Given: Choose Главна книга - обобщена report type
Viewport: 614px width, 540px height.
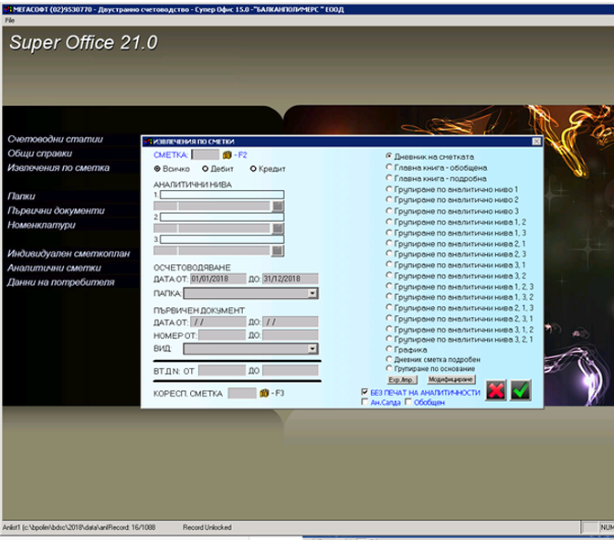Looking at the screenshot, I should [390, 168].
